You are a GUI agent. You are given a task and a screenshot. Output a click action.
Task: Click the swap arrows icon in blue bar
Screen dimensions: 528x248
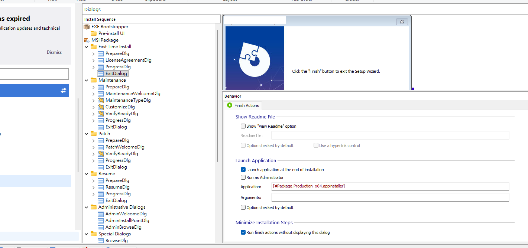point(64,91)
